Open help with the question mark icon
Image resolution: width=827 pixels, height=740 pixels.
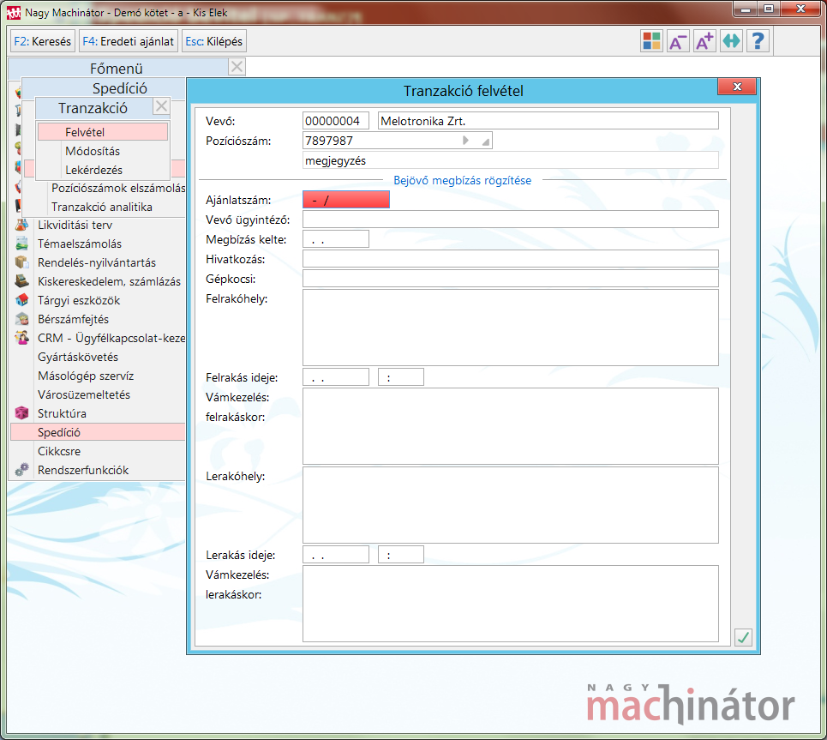pyautogui.click(x=758, y=40)
